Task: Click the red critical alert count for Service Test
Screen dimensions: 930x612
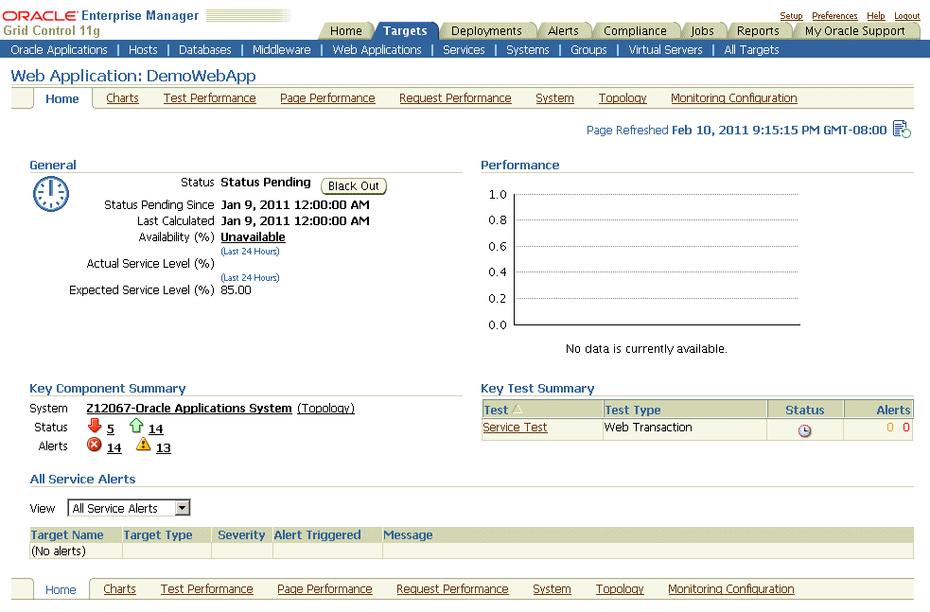Action: click(x=905, y=427)
